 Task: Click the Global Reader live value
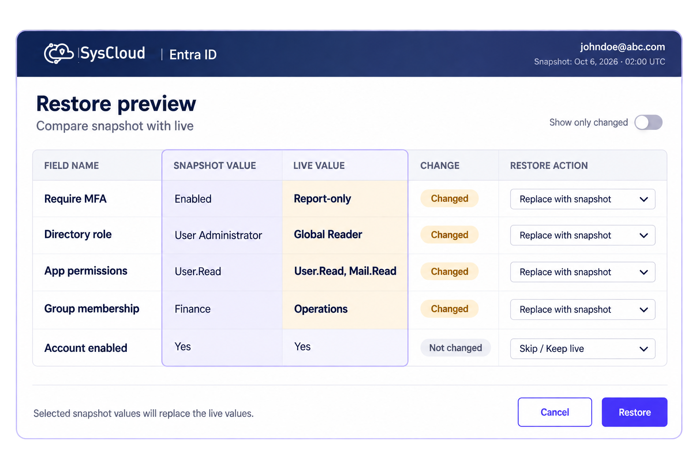click(328, 235)
